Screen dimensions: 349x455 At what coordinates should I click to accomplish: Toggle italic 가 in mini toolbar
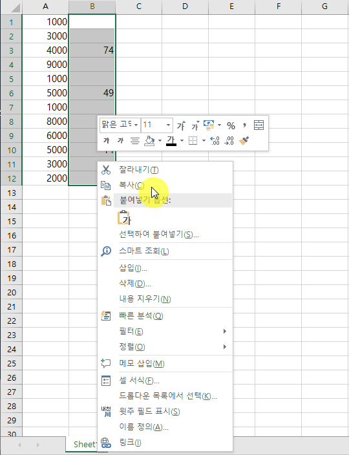tap(120, 141)
